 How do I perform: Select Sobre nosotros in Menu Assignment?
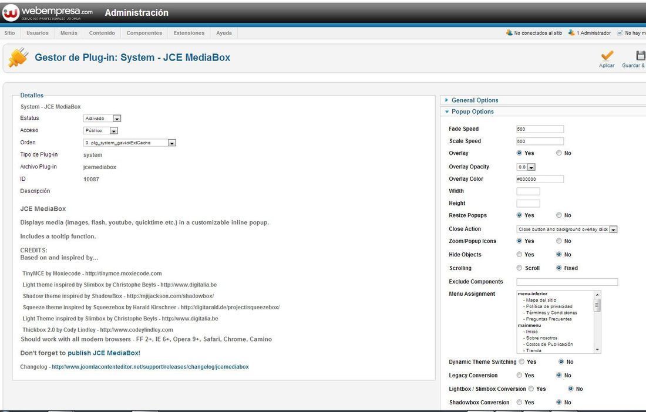coord(541,338)
